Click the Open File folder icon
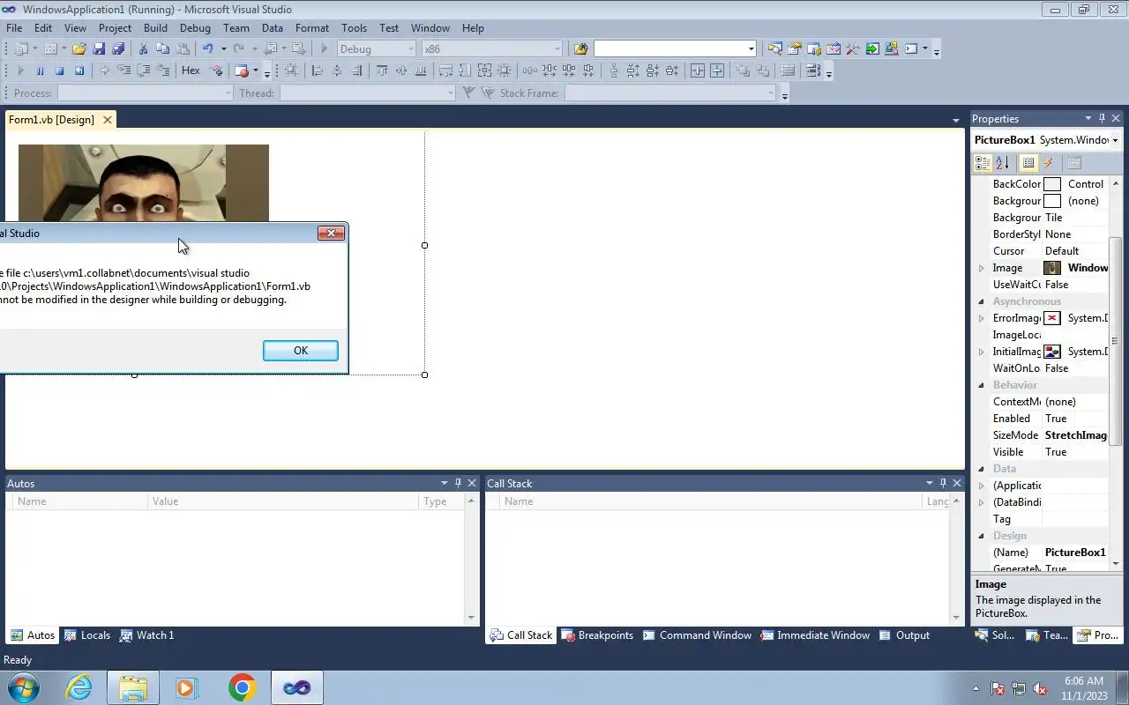The height and width of the screenshot is (705, 1129). [x=79, y=49]
